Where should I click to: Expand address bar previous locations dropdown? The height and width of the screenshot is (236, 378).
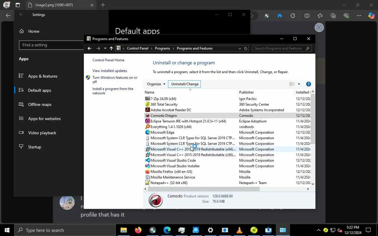239,48
